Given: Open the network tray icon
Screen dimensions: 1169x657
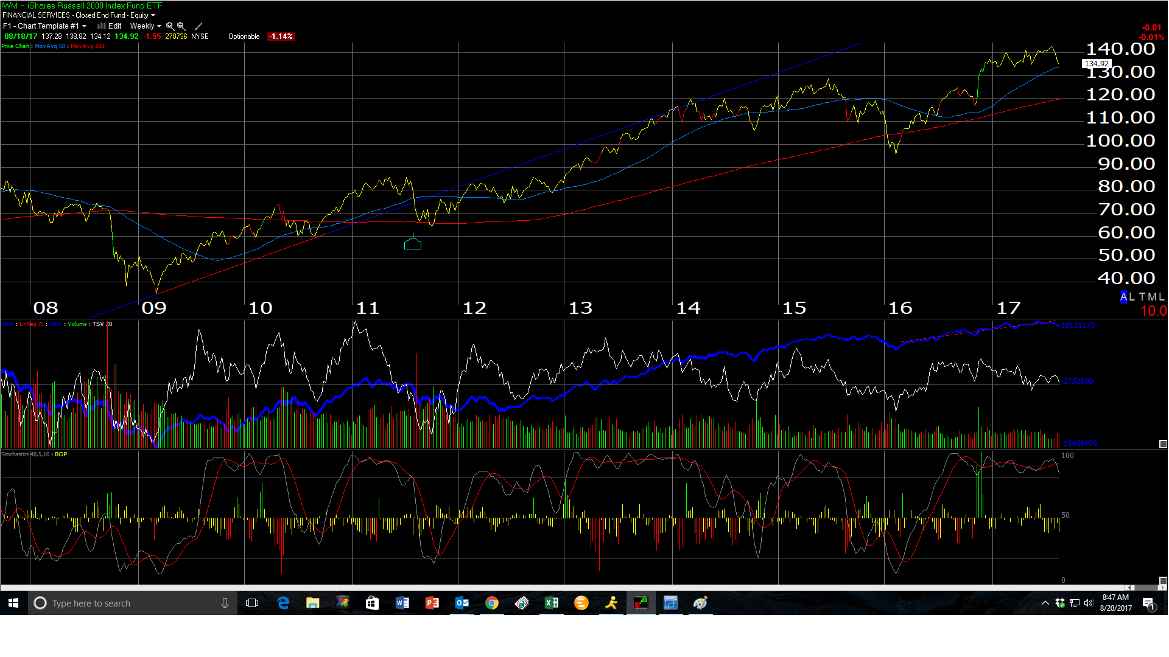Looking at the screenshot, I should pyautogui.click(x=1074, y=603).
